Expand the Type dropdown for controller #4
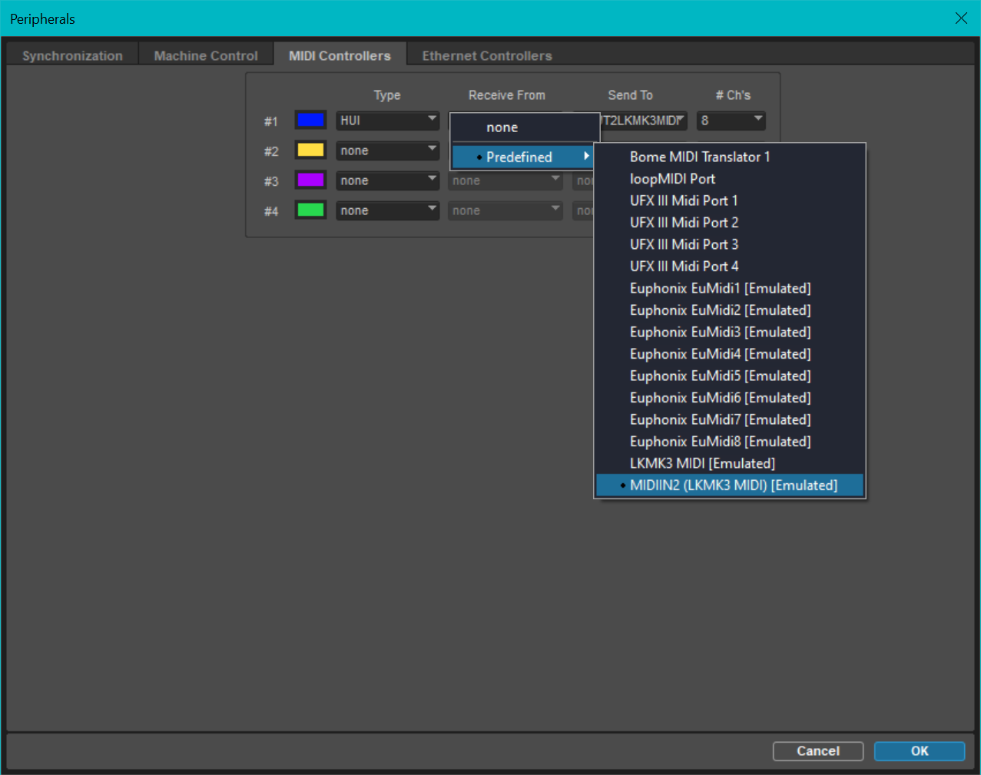The image size is (981, 775). point(387,210)
